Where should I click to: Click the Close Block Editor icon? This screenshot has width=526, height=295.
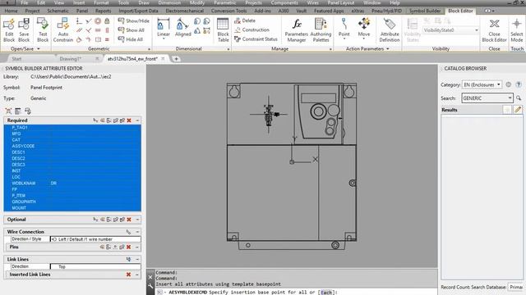494,30
